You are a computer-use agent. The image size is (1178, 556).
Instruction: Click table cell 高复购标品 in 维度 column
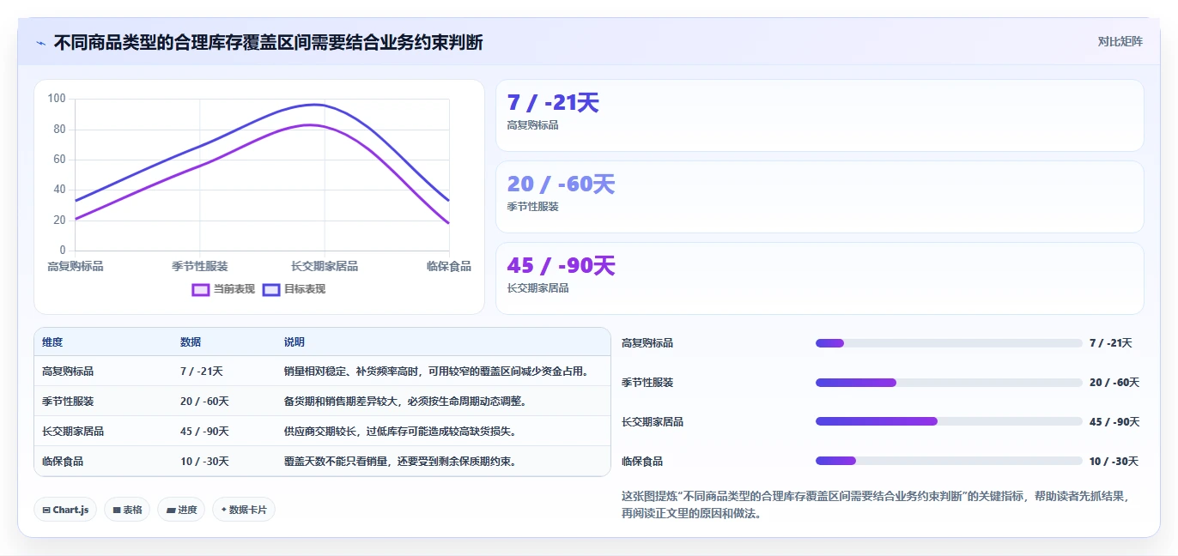coord(68,372)
